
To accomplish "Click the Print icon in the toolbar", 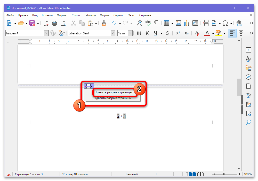I will point(54,23).
